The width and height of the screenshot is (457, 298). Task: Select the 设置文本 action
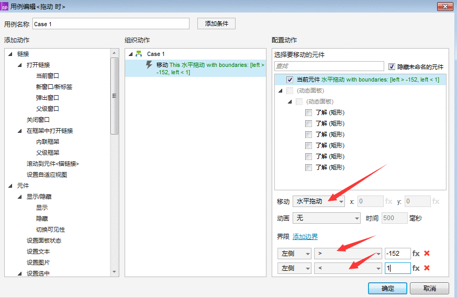click(x=38, y=251)
